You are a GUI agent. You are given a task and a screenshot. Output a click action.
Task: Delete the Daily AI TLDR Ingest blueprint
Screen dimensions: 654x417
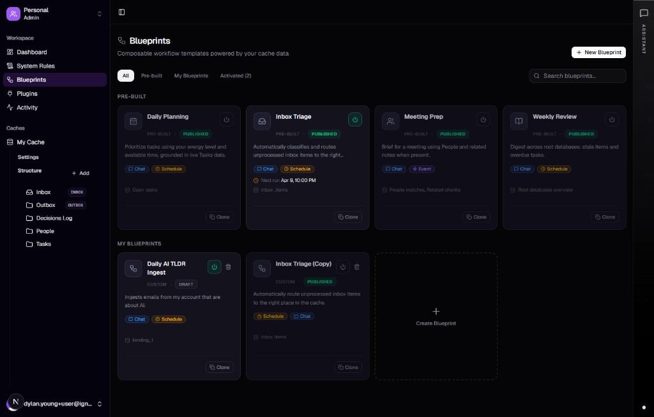pos(228,267)
